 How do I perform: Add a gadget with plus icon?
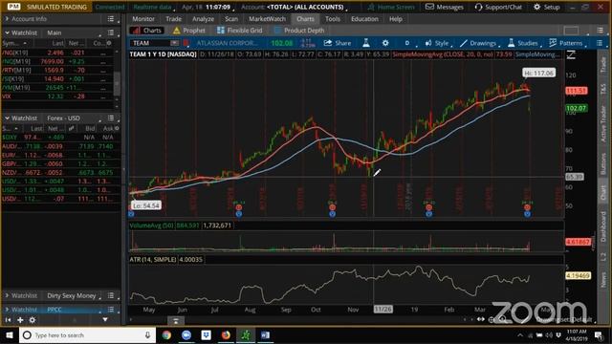pyautogui.click(x=20, y=320)
